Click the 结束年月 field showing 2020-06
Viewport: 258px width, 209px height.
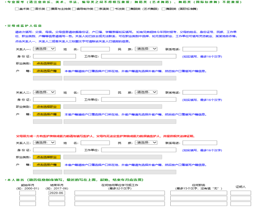pos(57,193)
